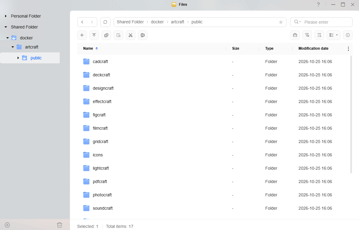Show the info details panel icon
Image resolution: width=359 pixels, height=230 pixels.
[348, 35]
